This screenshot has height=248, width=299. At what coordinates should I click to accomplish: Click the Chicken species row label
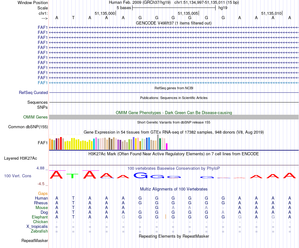tap(40, 222)
